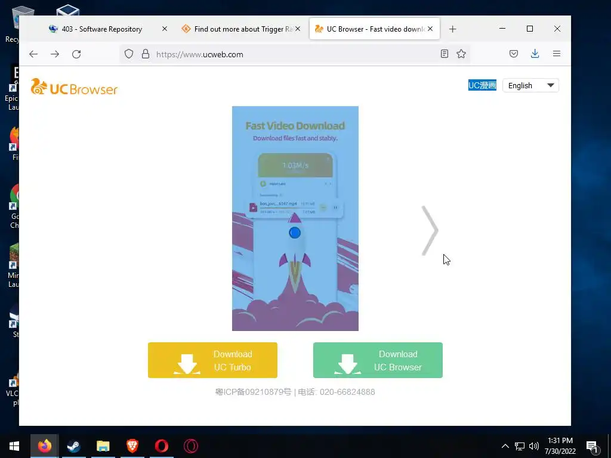
Task: Bookmark this page with the star icon
Action: [x=461, y=54]
